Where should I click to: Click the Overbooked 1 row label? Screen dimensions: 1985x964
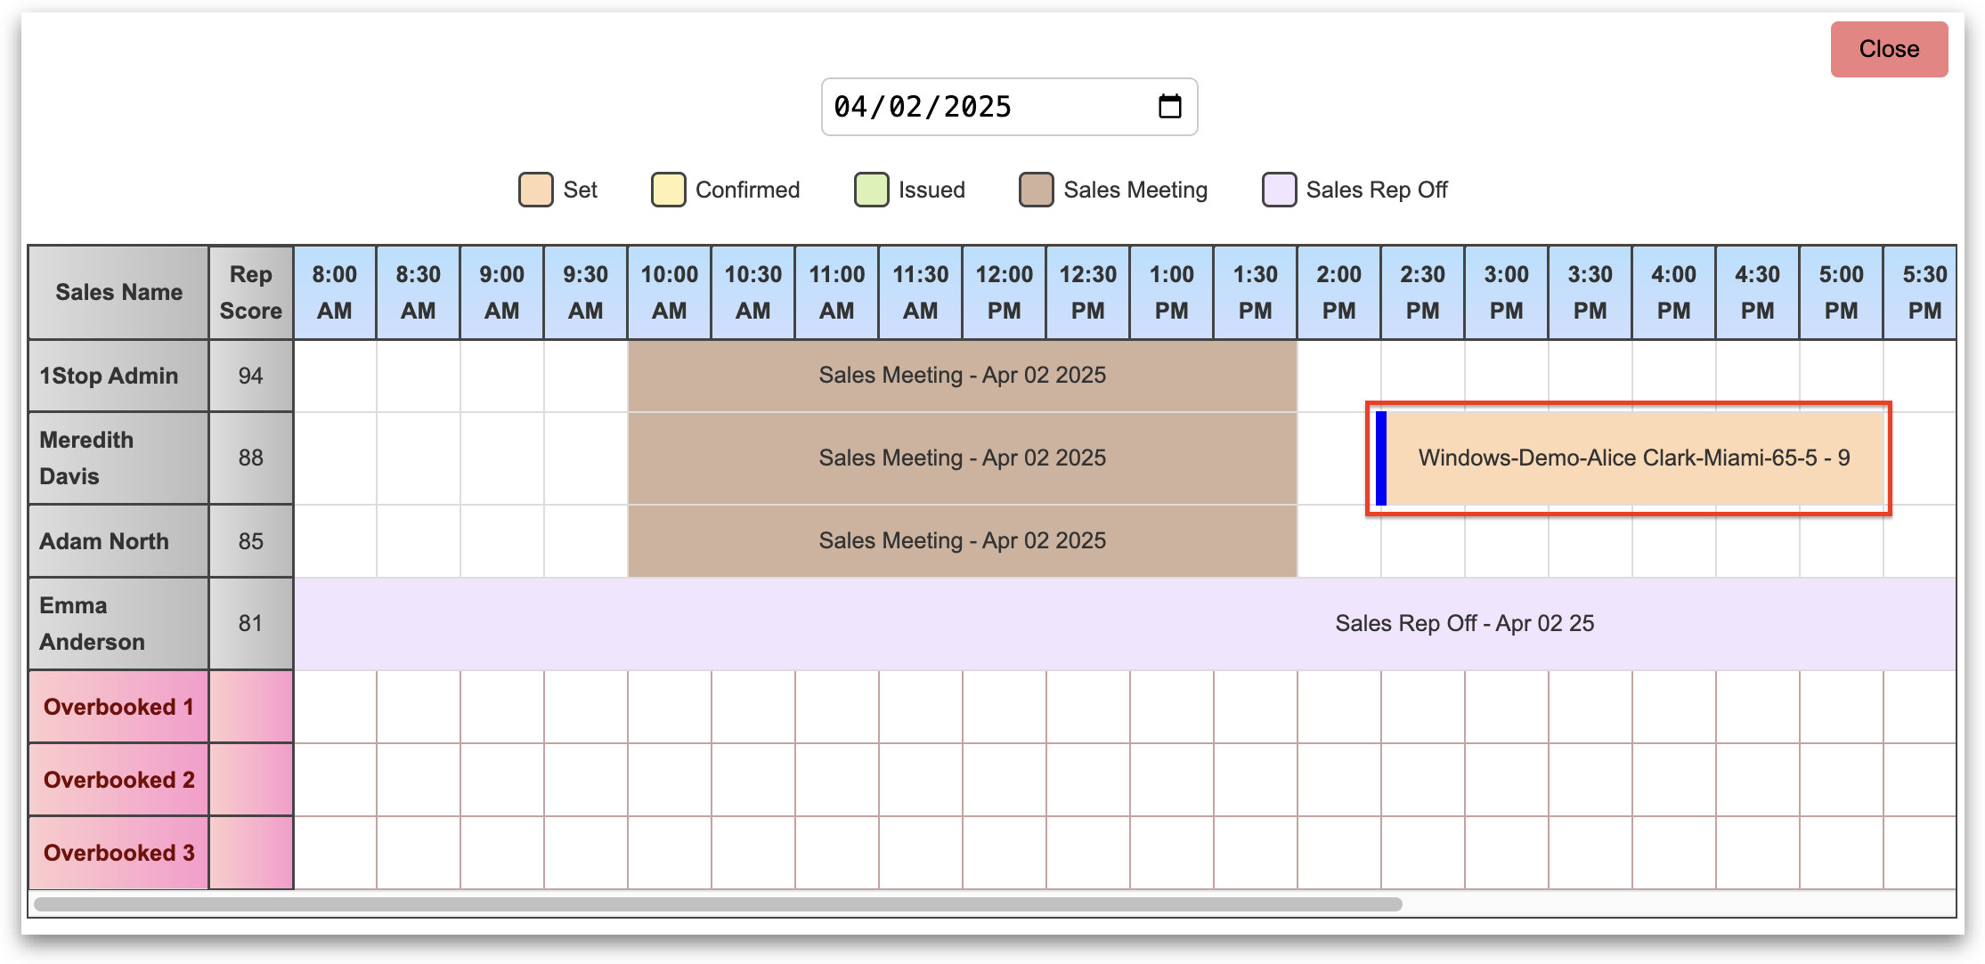[x=118, y=707]
